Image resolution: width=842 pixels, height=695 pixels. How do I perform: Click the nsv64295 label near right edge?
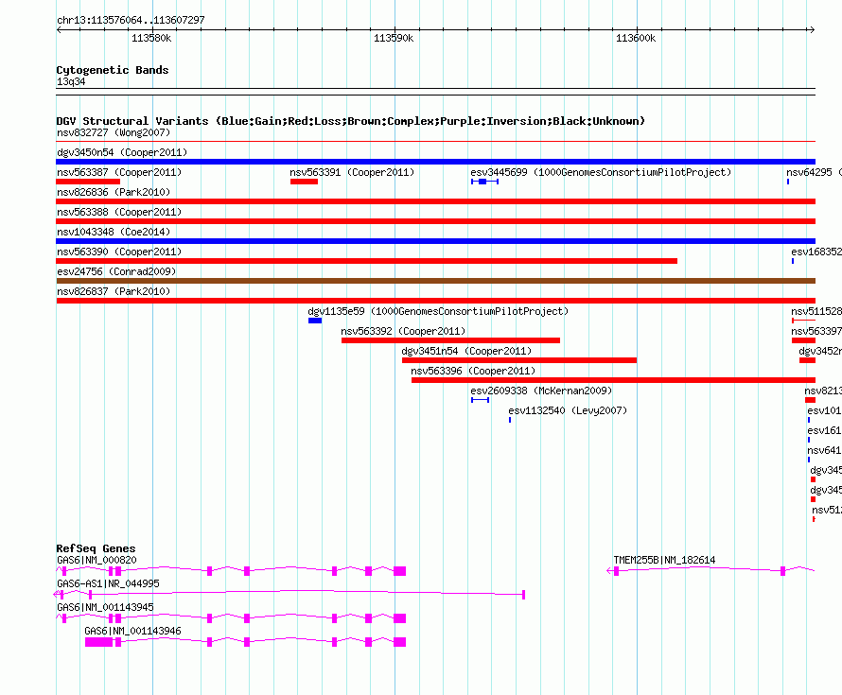tap(814, 172)
